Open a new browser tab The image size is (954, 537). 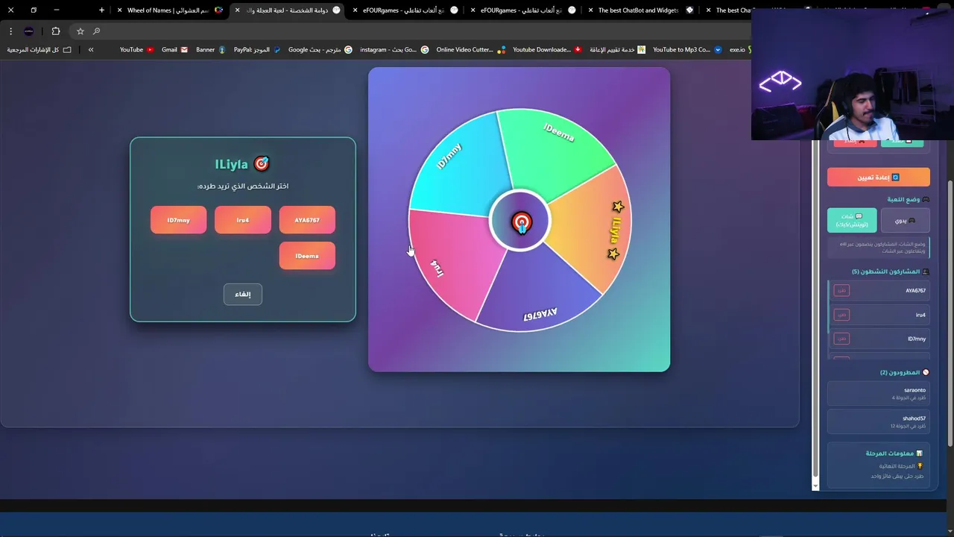pyautogui.click(x=101, y=10)
